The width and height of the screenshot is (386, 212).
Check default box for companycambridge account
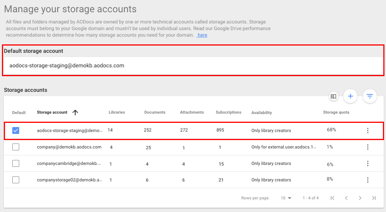pos(15,163)
